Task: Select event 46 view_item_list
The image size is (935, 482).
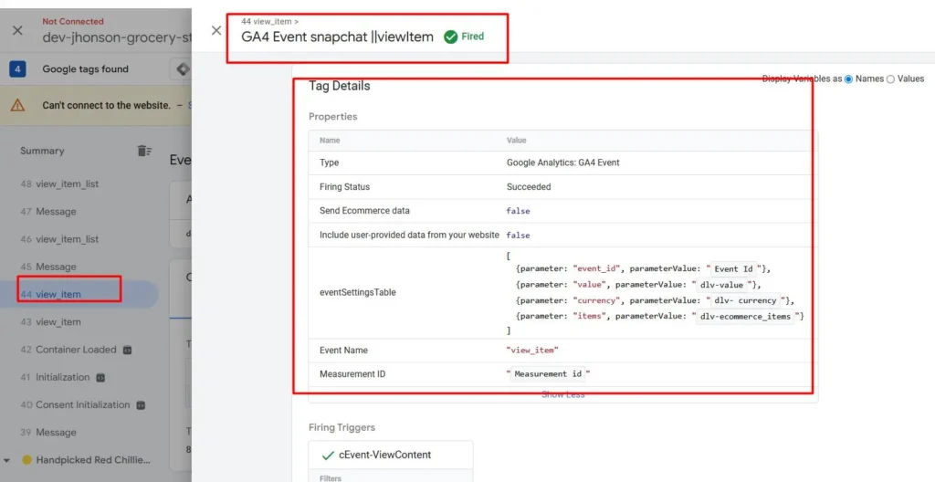Action: (59, 239)
